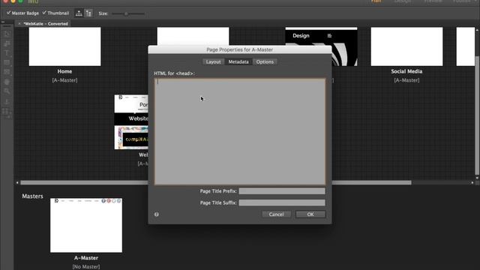Click the [A-Master] label under Social Media
The image size is (480, 270).
point(406,80)
